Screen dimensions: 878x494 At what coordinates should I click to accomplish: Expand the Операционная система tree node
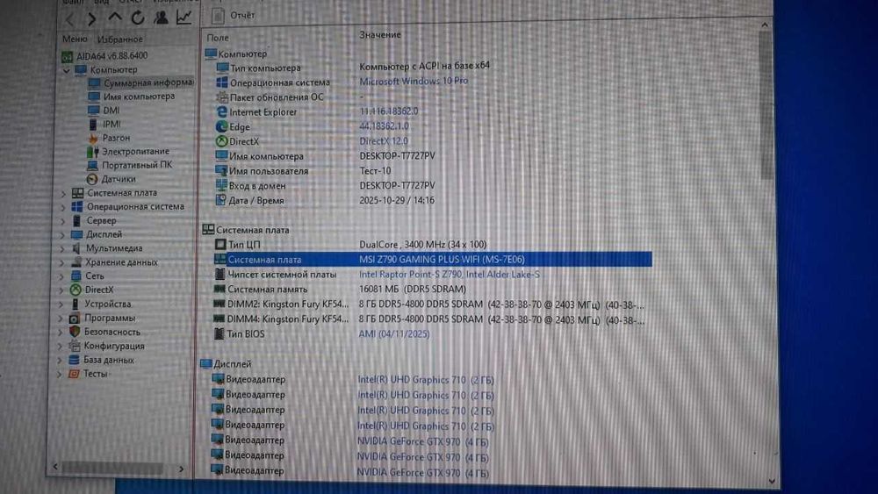(62, 208)
